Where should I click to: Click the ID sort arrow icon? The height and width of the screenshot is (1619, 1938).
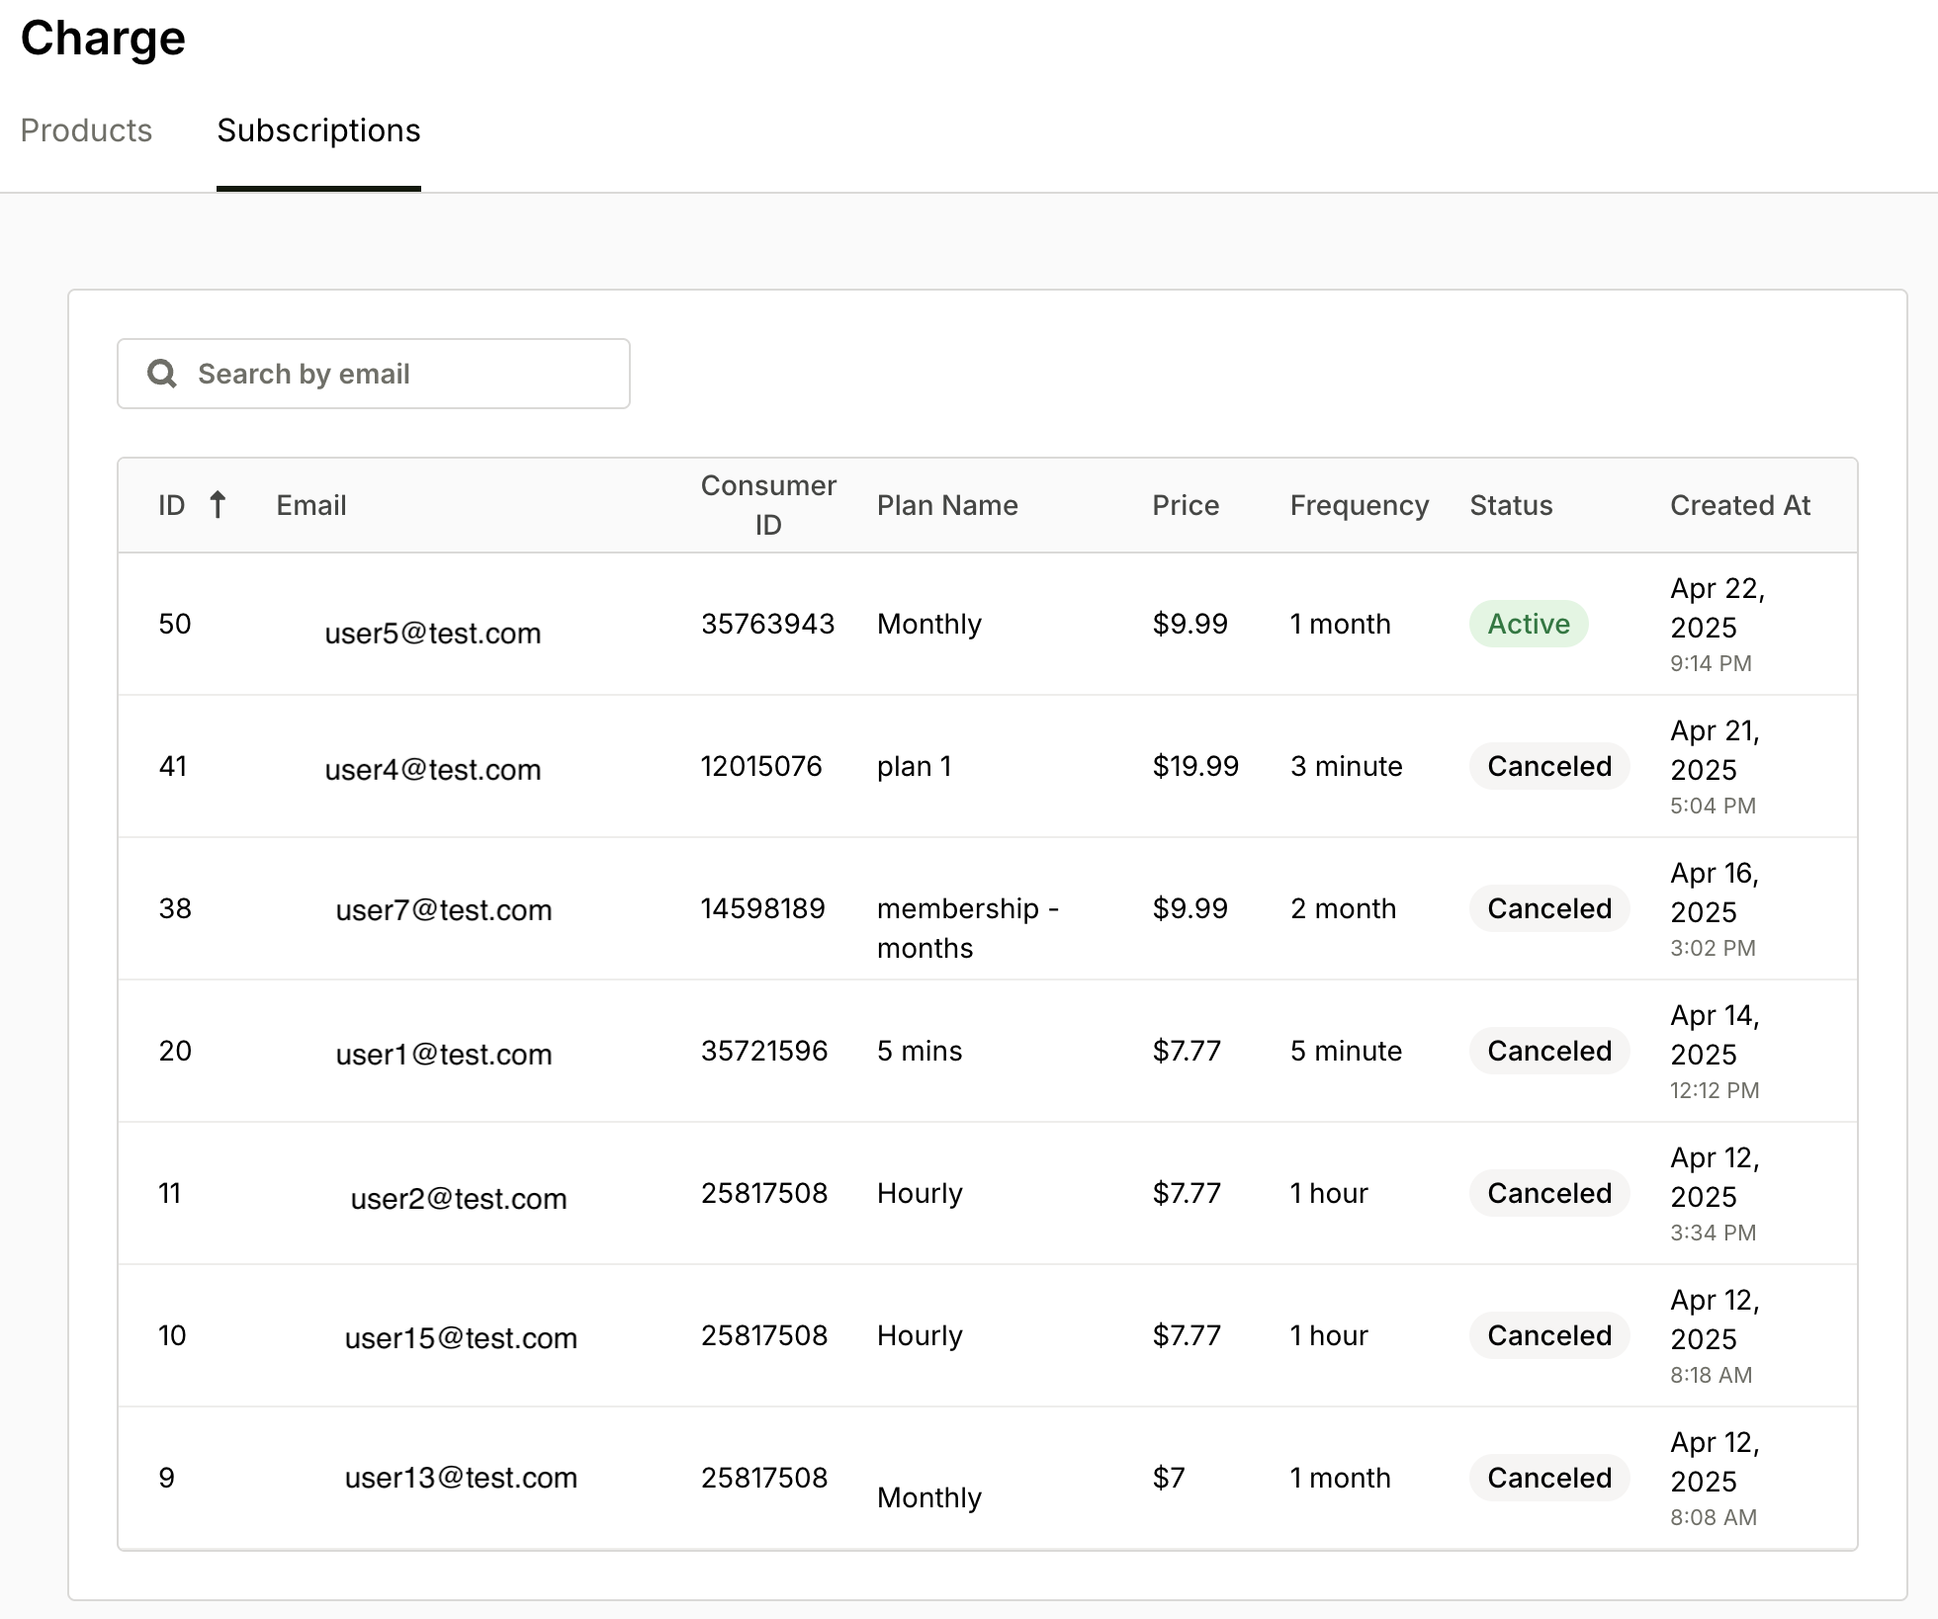[x=218, y=505]
